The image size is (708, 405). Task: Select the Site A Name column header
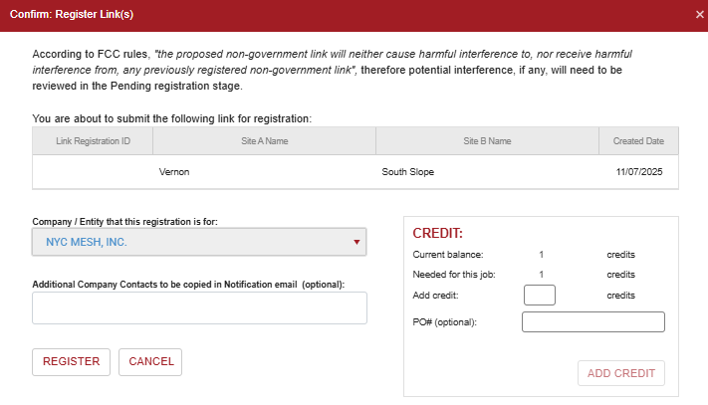264,141
